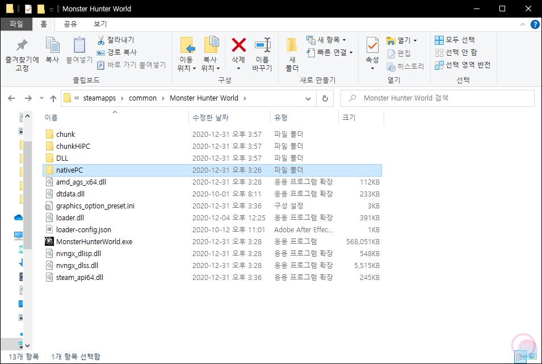
Task: Open the 열기 dropdown in ribbon
Action: pos(402,40)
